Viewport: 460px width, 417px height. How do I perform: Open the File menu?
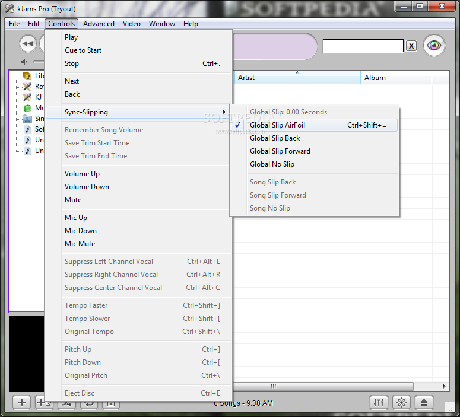pos(14,24)
